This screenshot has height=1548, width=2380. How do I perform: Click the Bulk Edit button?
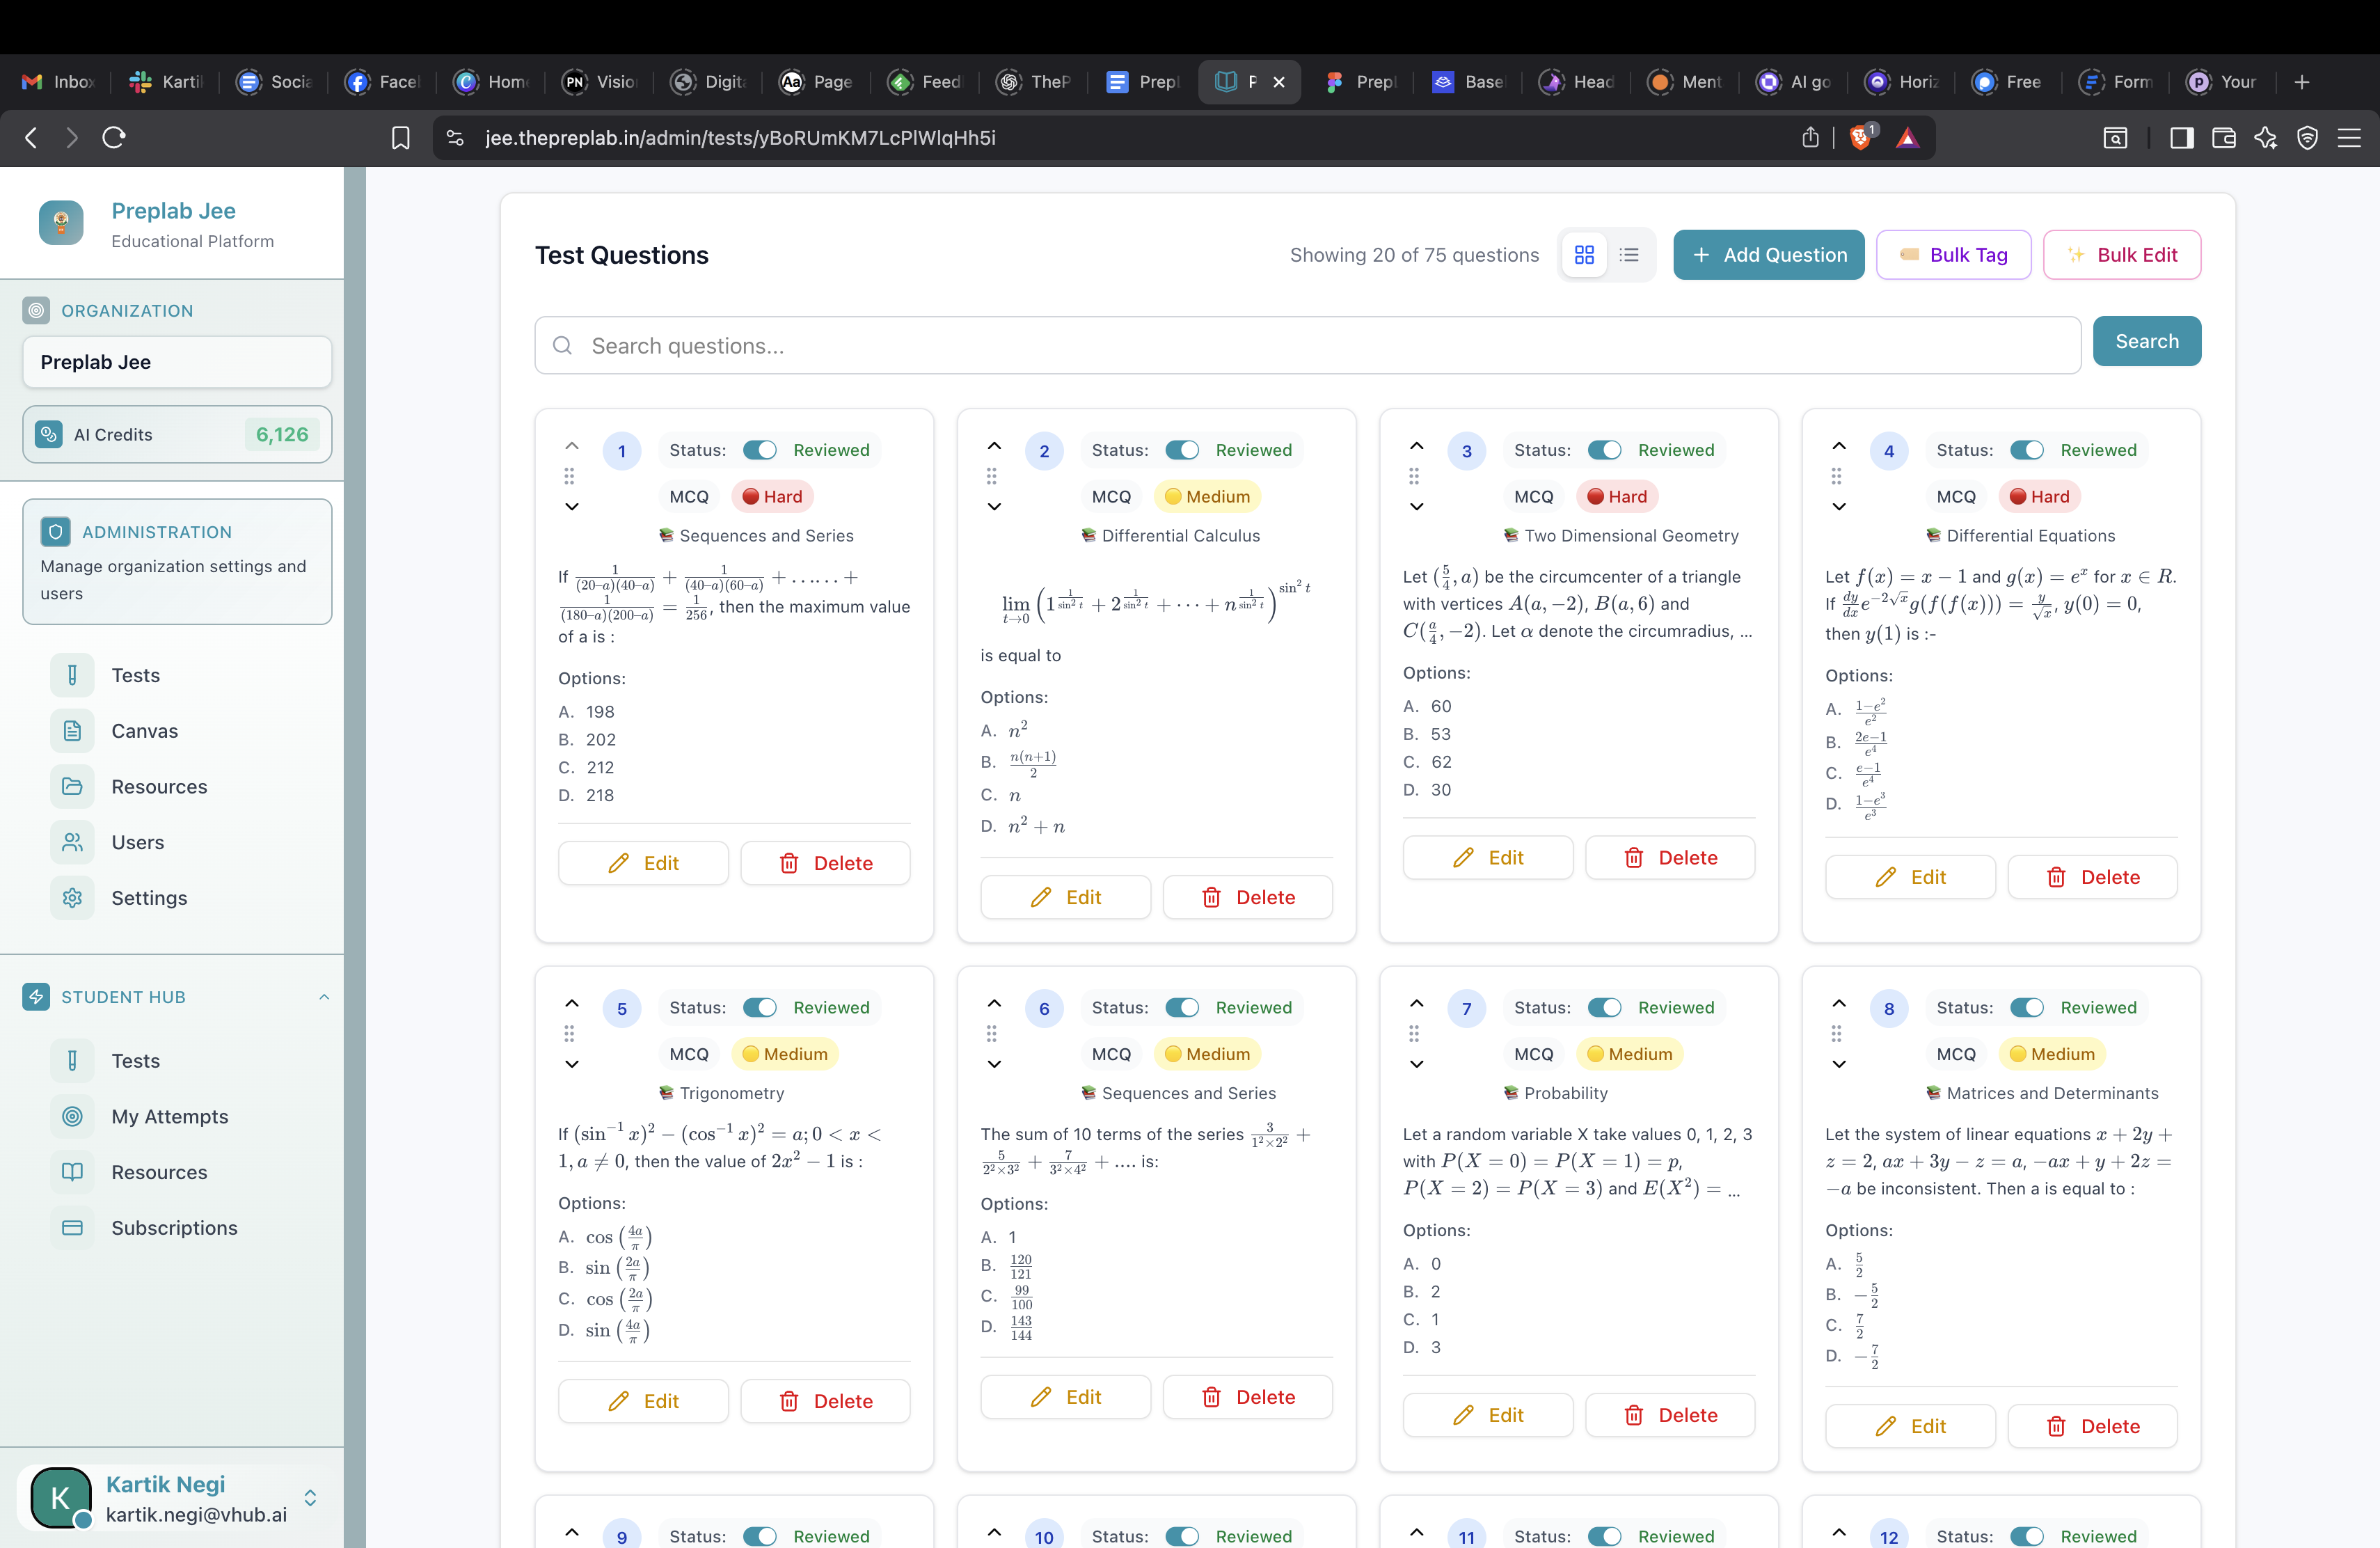2121,255
